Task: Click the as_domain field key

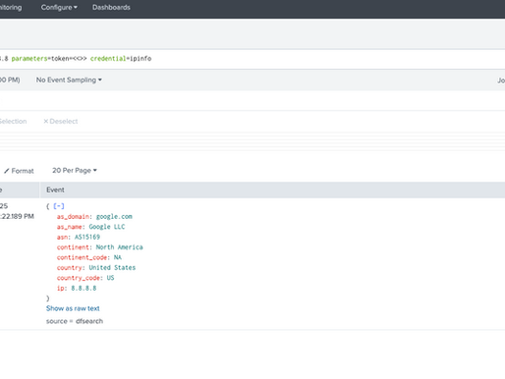Action: [73, 216]
